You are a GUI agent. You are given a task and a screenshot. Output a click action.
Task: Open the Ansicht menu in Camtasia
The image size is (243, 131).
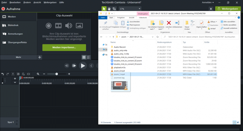pos(37,2)
